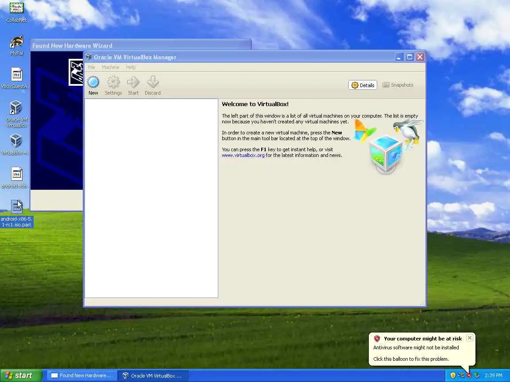Viewport: 510px width, 382px height.
Task: Minimize the VirtualBox Manager window
Action: [399, 57]
